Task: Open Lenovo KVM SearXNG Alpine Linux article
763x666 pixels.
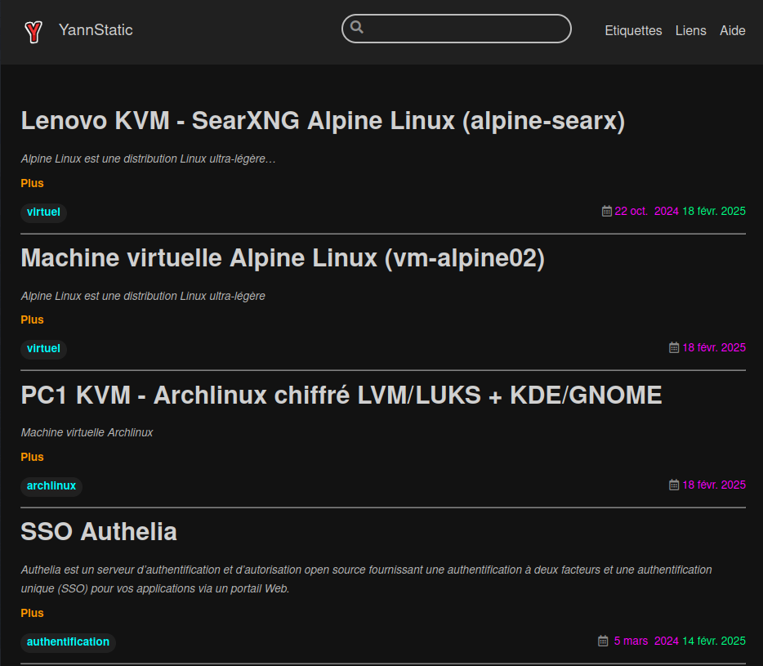Action: [323, 121]
